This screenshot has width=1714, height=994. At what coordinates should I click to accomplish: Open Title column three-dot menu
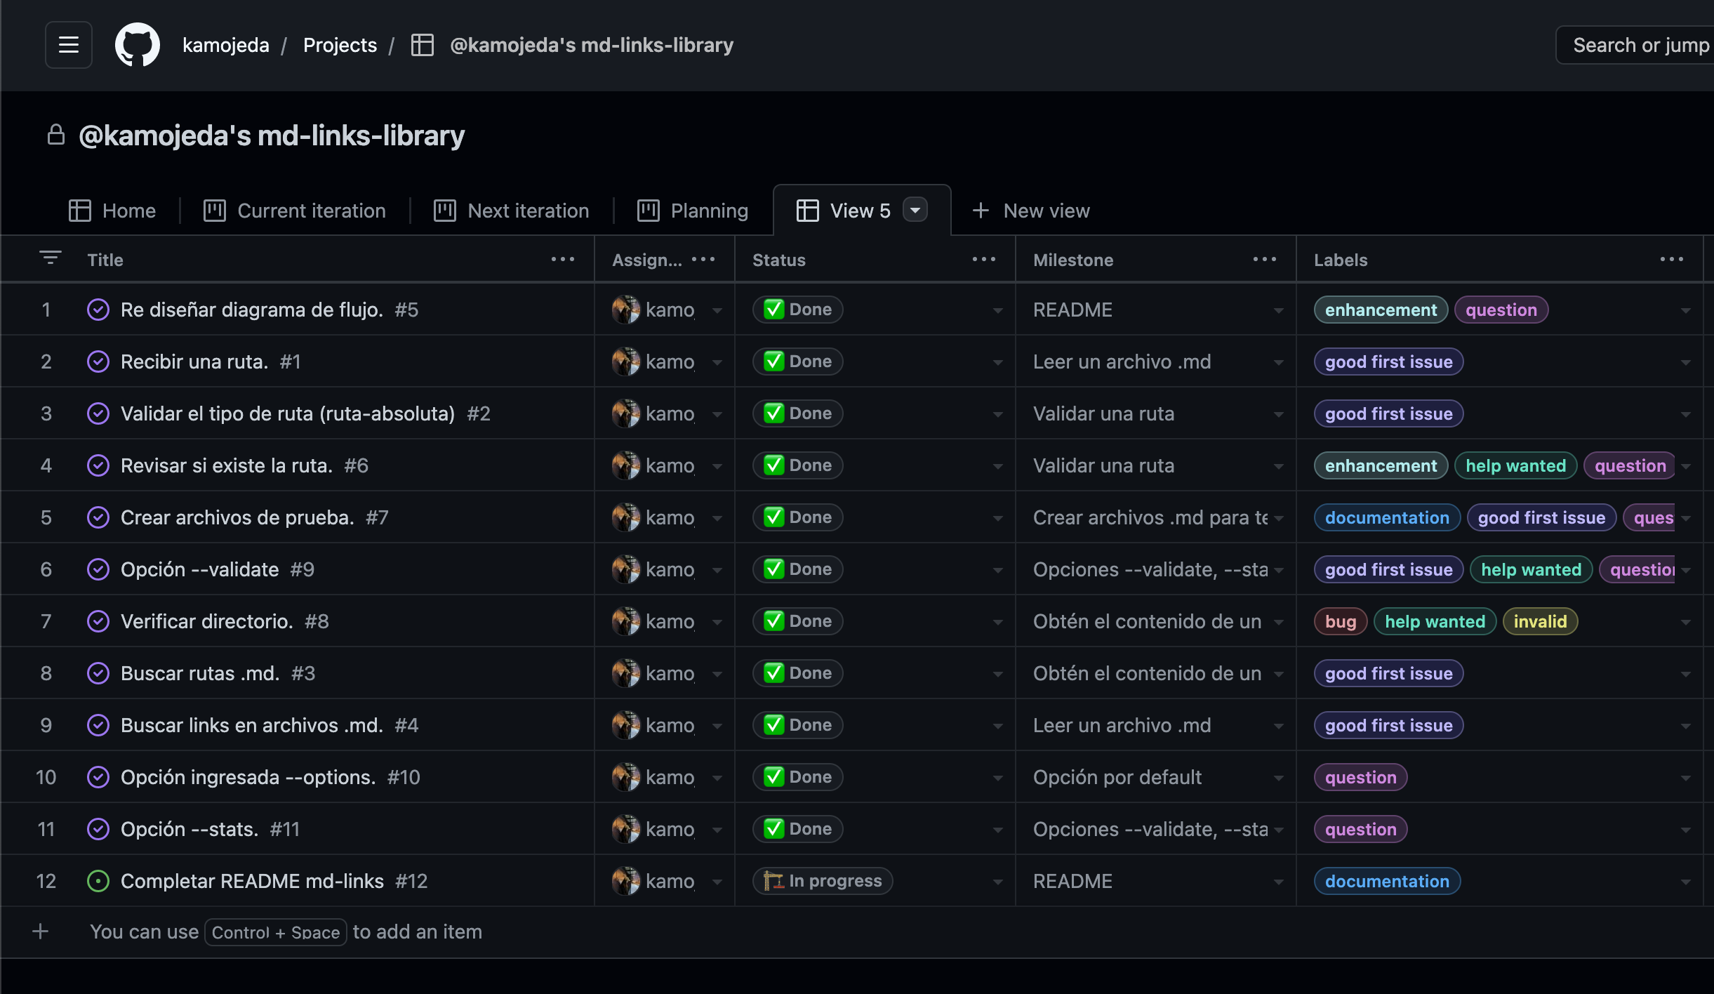[x=562, y=260]
